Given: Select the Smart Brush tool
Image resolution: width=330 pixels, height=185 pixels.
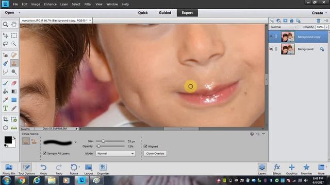Looking at the screenshot, I should click(6, 63).
